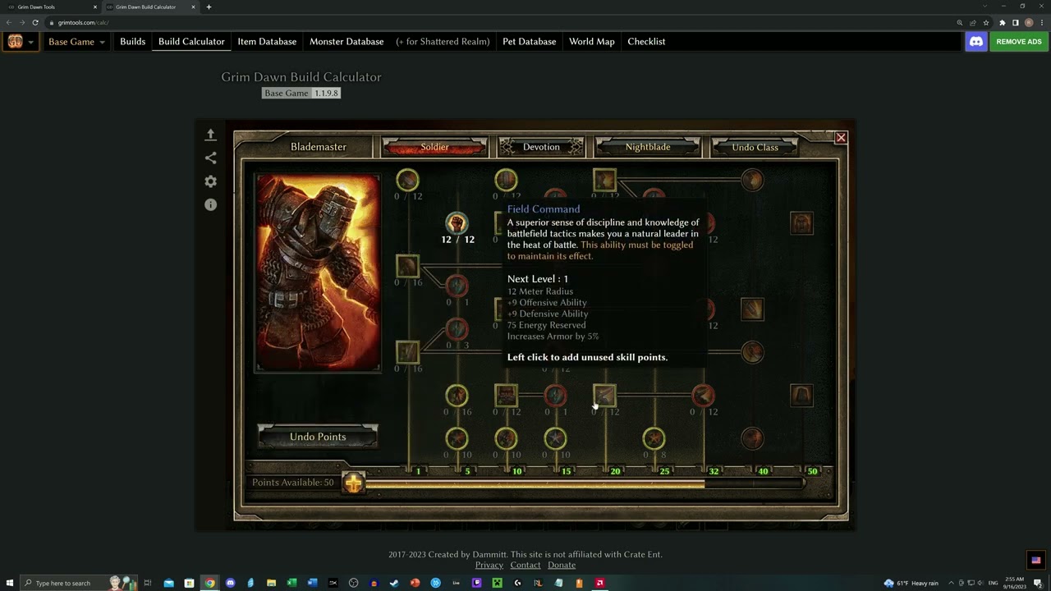Open the Privacy link

click(489, 565)
